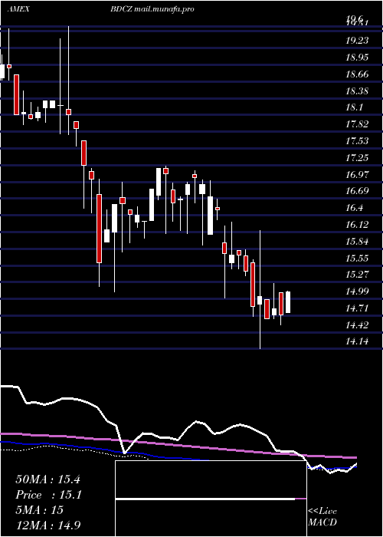The image size is (383, 537).
Task: Select the 17.53 price axis label
Action: tap(358, 141)
